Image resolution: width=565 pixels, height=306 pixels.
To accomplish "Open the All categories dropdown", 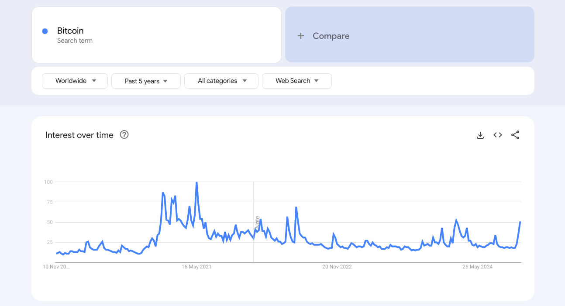I will pos(221,81).
